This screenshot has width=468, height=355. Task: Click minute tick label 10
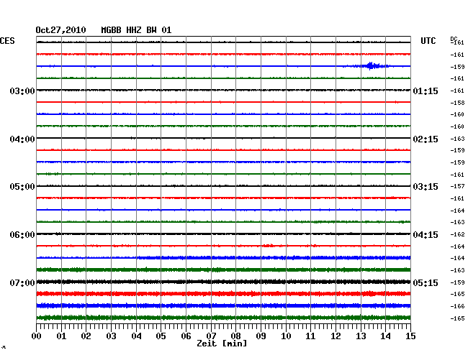pyautogui.click(x=286, y=336)
